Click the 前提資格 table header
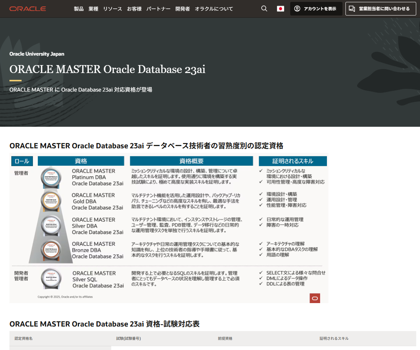 click(x=225, y=339)
